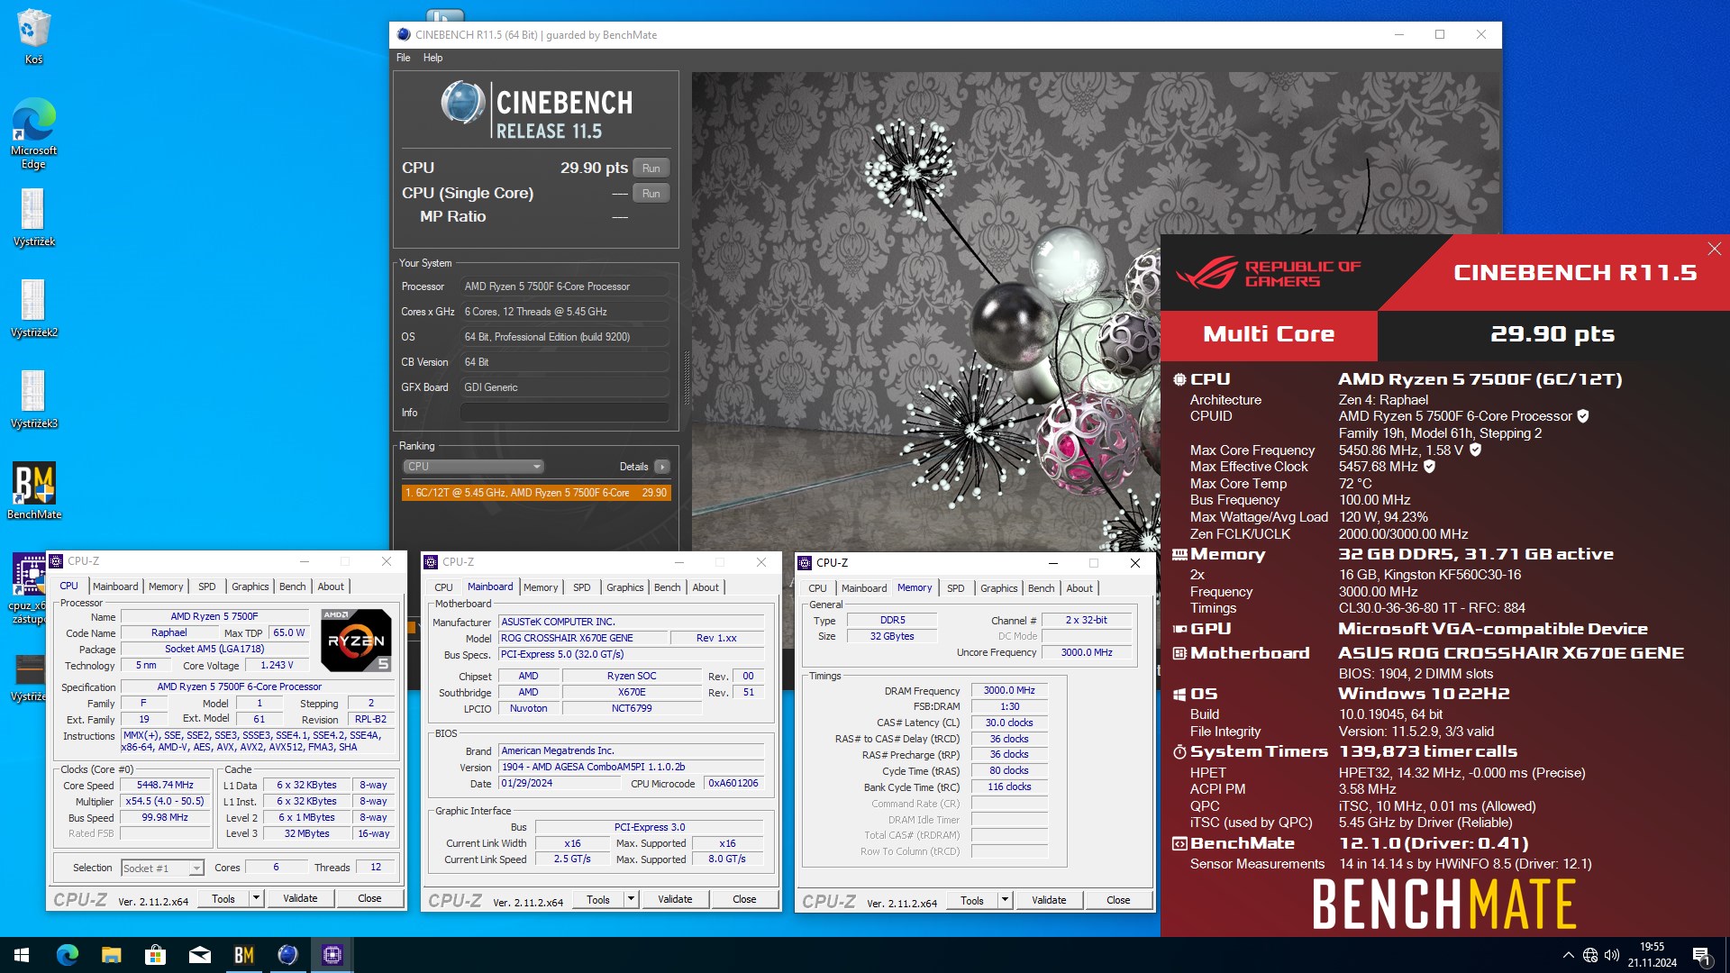Run the CPU Single Core benchmark

[x=651, y=194]
